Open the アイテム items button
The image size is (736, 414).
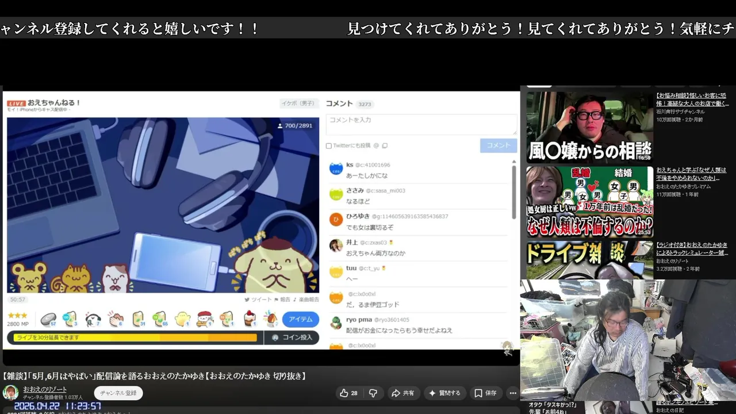coord(300,319)
